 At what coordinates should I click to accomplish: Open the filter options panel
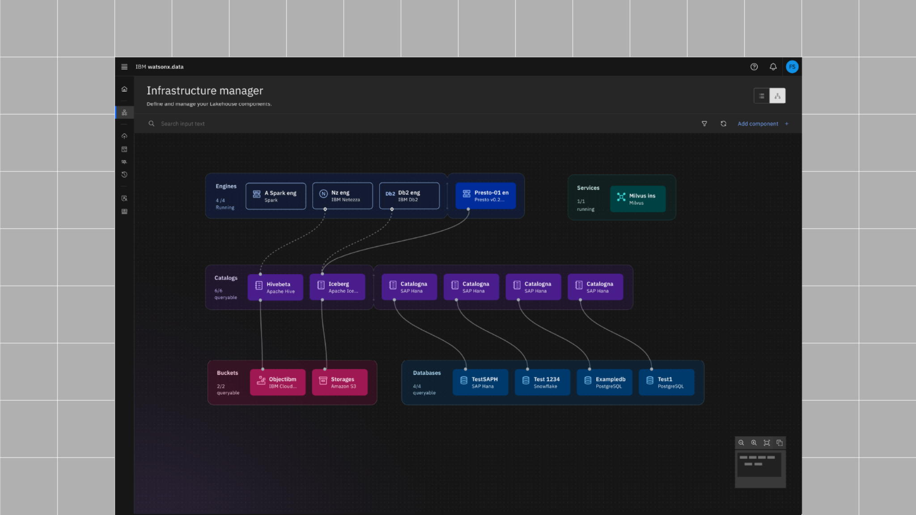coord(704,123)
